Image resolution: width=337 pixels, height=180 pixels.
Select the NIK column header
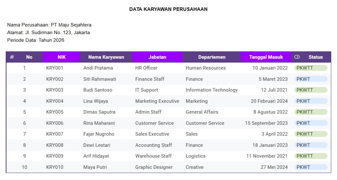click(x=62, y=57)
